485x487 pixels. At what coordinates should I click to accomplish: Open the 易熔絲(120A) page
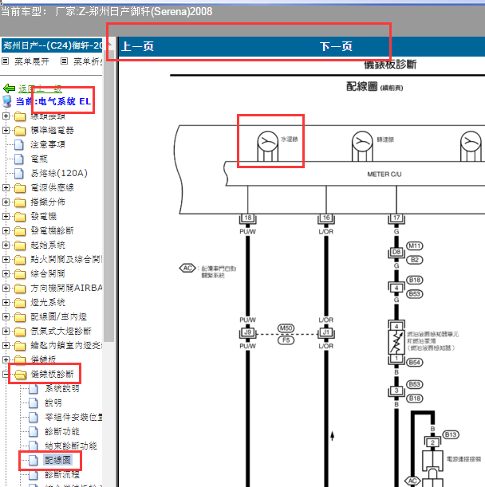point(59,173)
